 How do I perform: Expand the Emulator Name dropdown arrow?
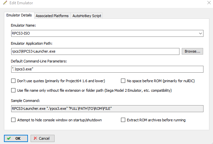201,34
